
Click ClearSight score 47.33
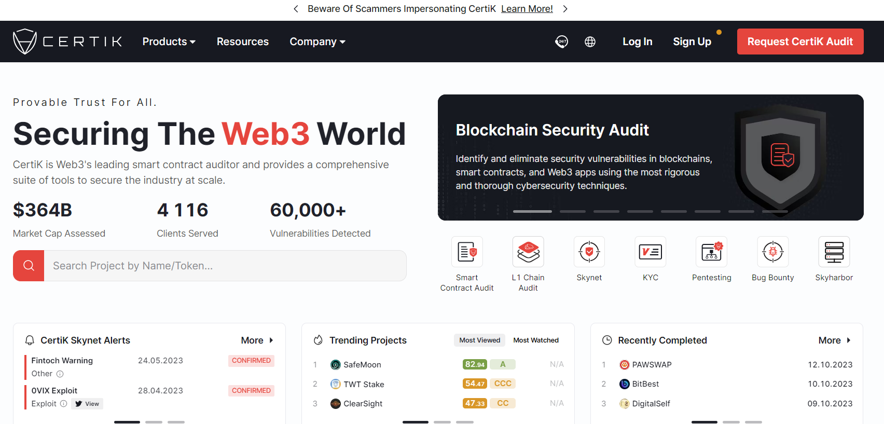click(x=475, y=403)
